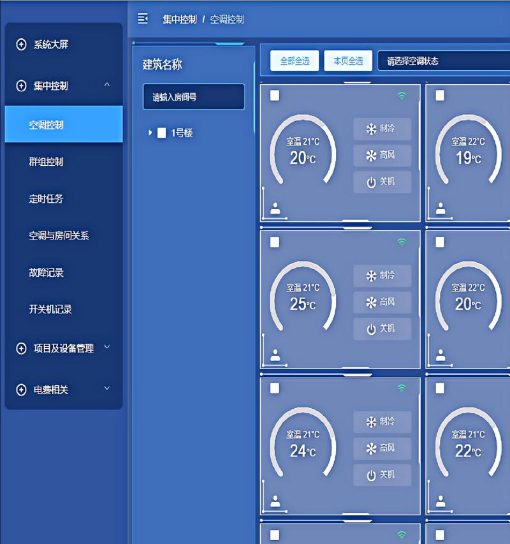The height and width of the screenshot is (544, 510).
Task: Check the 1号楼 building checkbox
Action: click(x=161, y=133)
